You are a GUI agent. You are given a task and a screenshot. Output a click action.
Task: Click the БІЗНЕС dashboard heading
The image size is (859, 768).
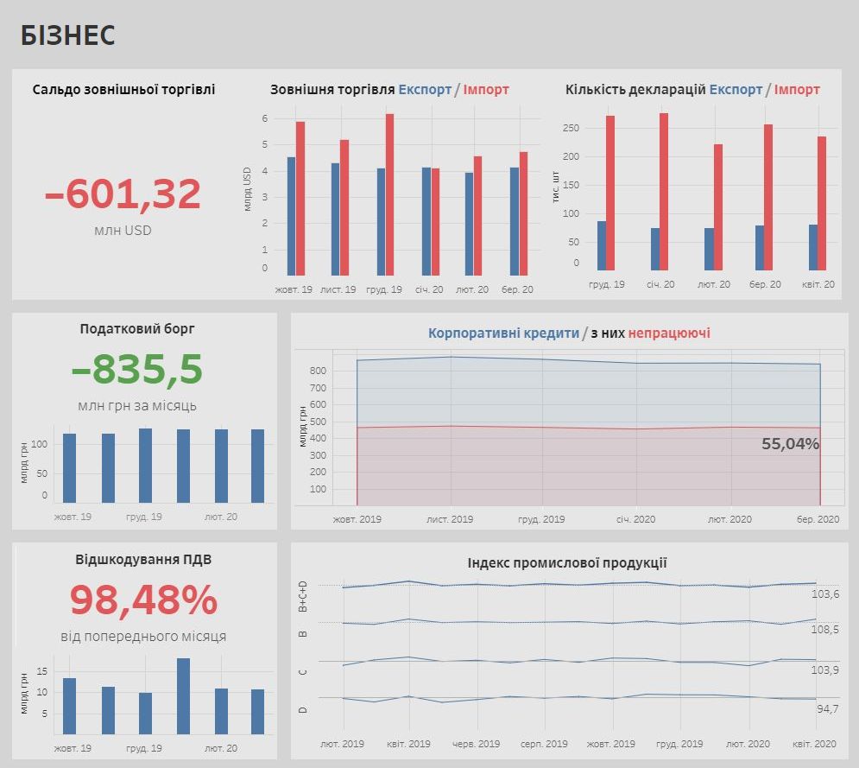(67, 35)
